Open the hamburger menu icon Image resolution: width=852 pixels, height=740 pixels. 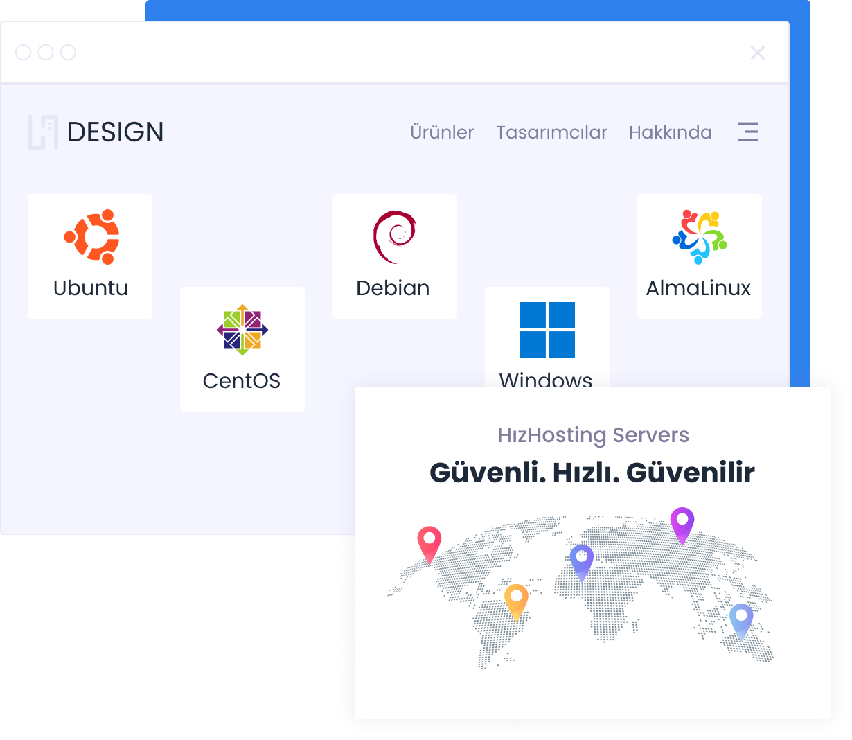(748, 132)
